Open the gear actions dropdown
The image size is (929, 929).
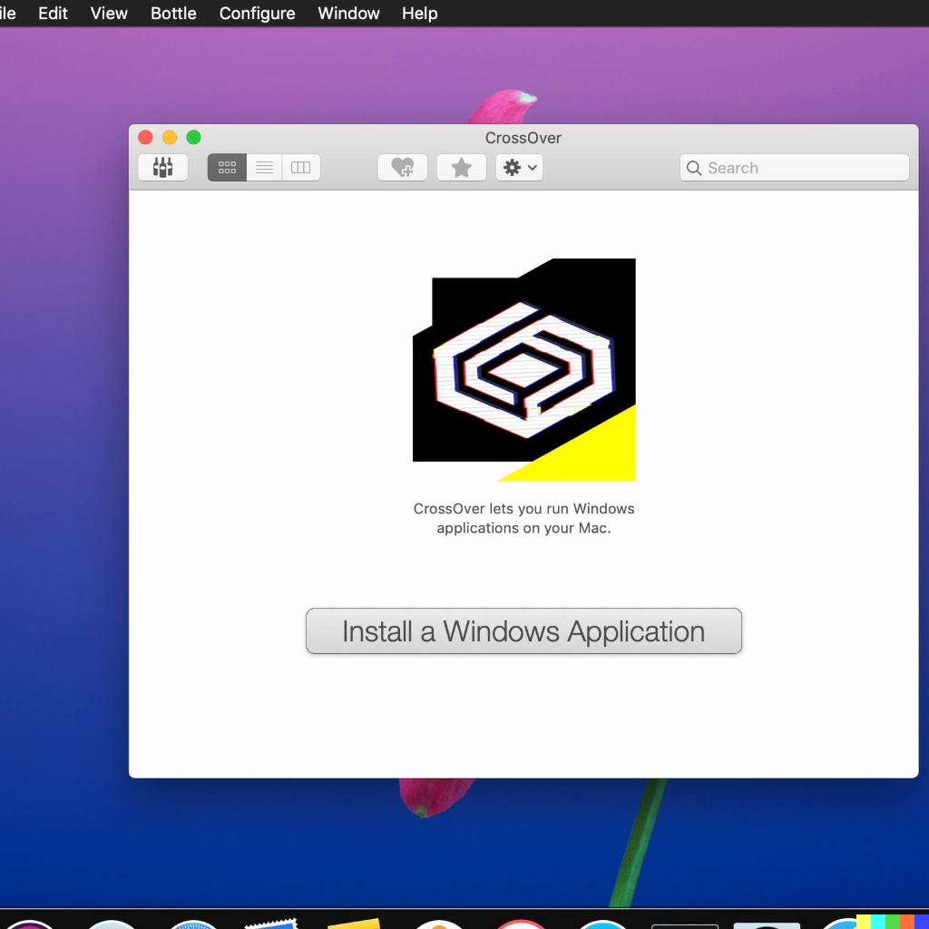(x=520, y=168)
